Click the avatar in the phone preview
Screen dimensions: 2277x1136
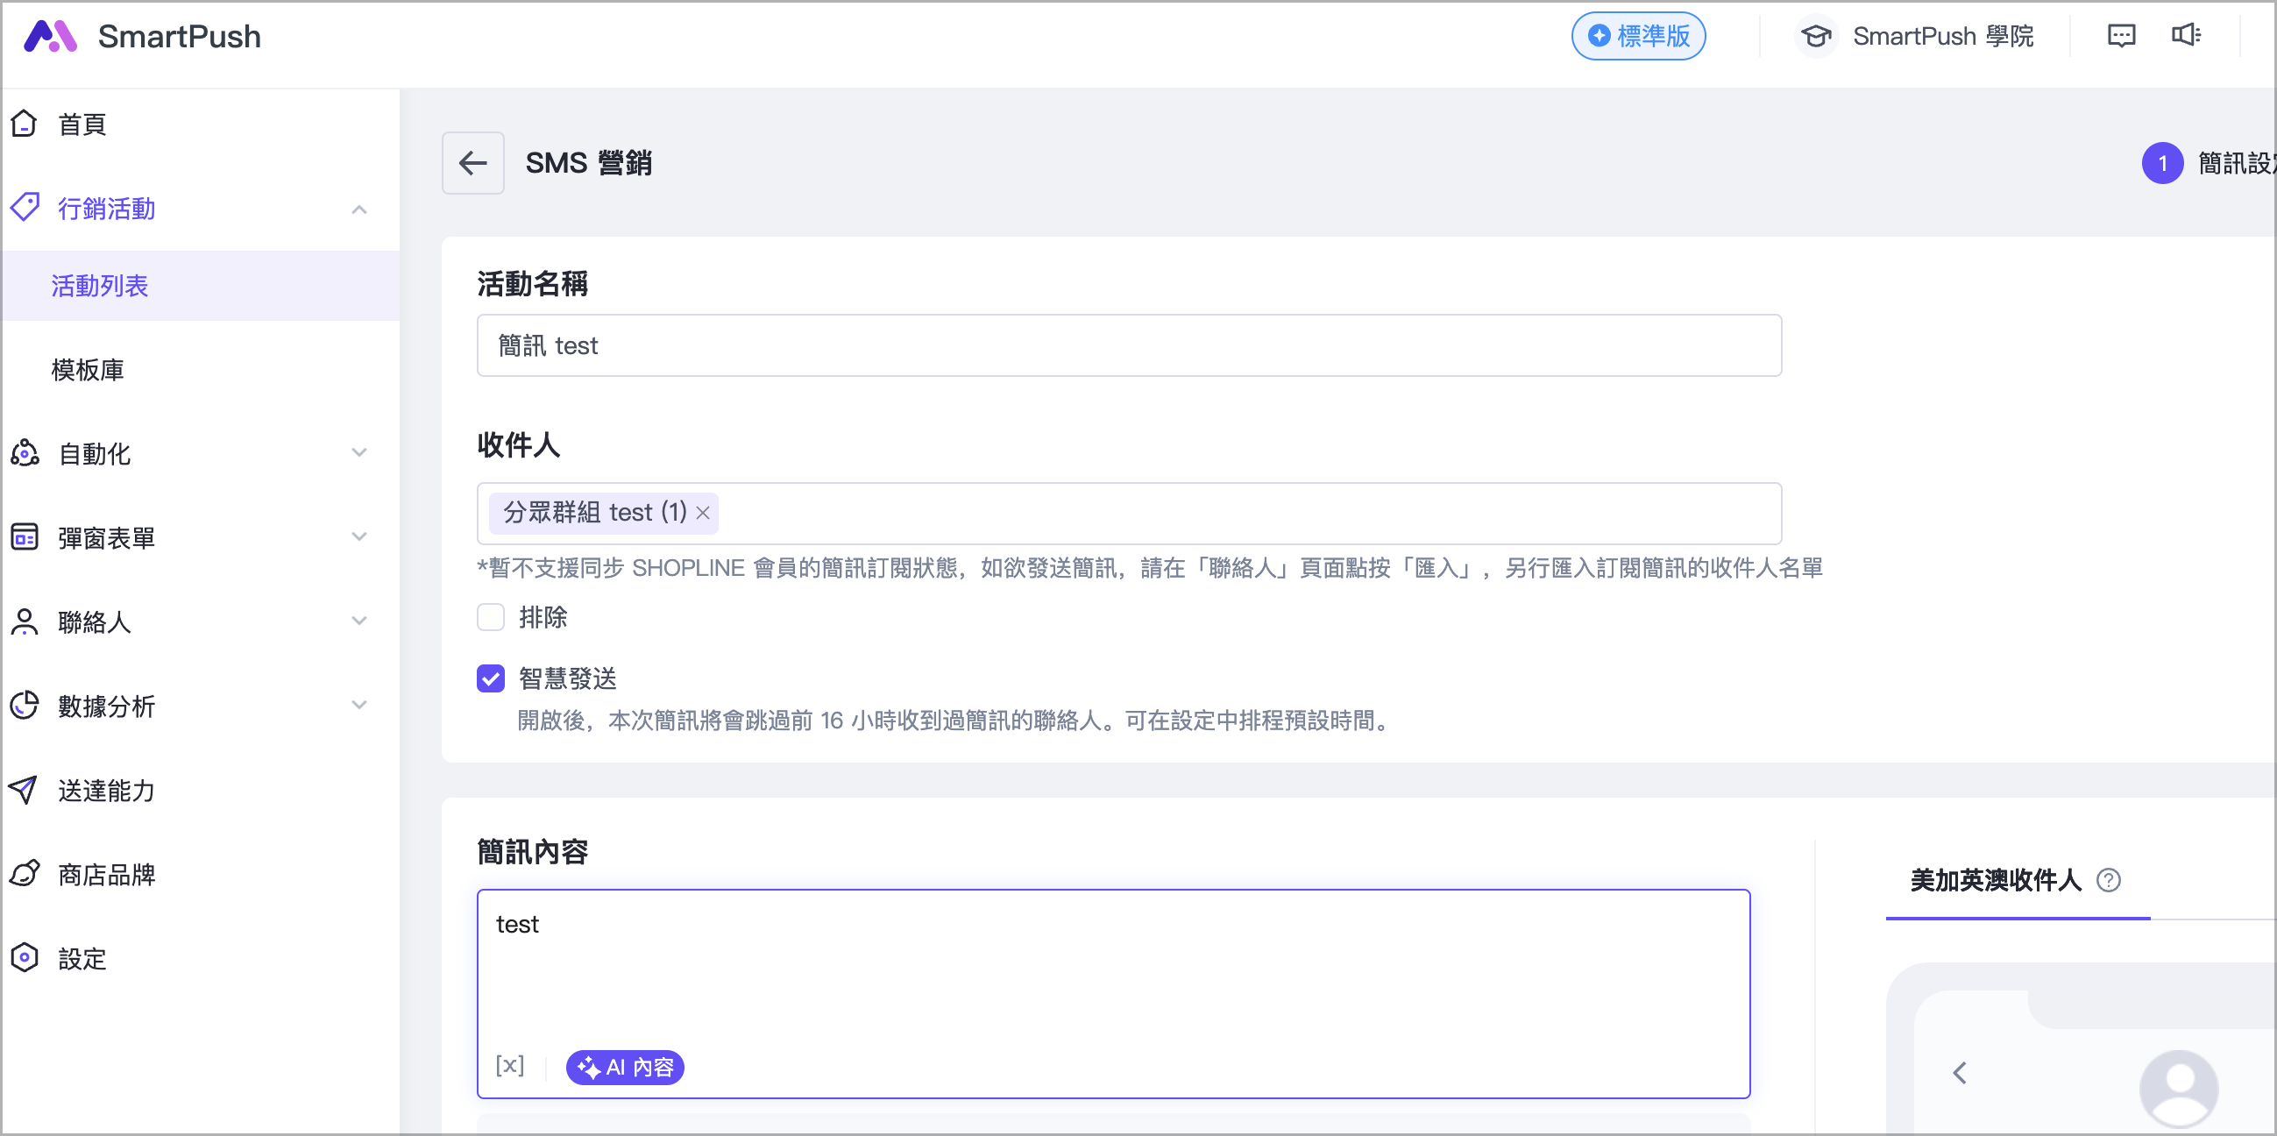(2178, 1089)
